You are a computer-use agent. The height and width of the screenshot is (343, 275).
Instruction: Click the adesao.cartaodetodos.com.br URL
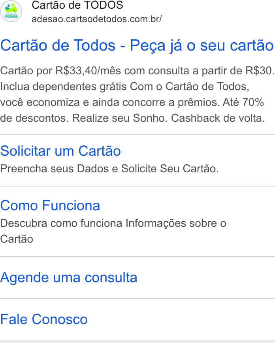(x=97, y=19)
